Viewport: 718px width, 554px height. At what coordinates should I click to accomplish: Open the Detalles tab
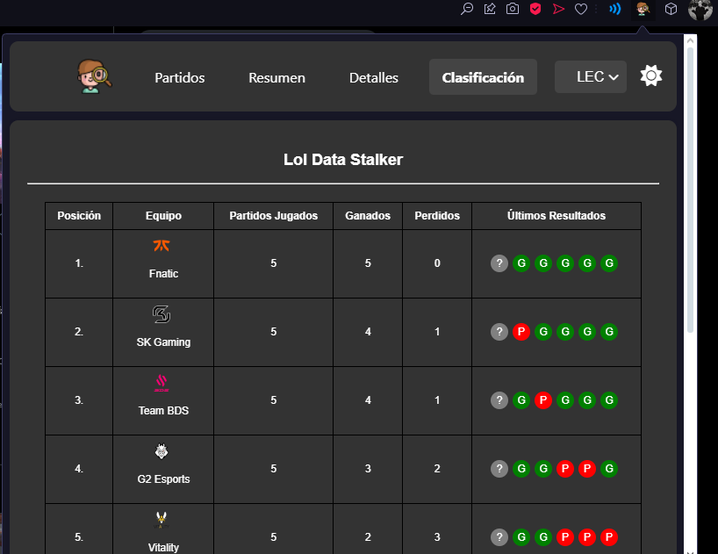[x=374, y=77]
